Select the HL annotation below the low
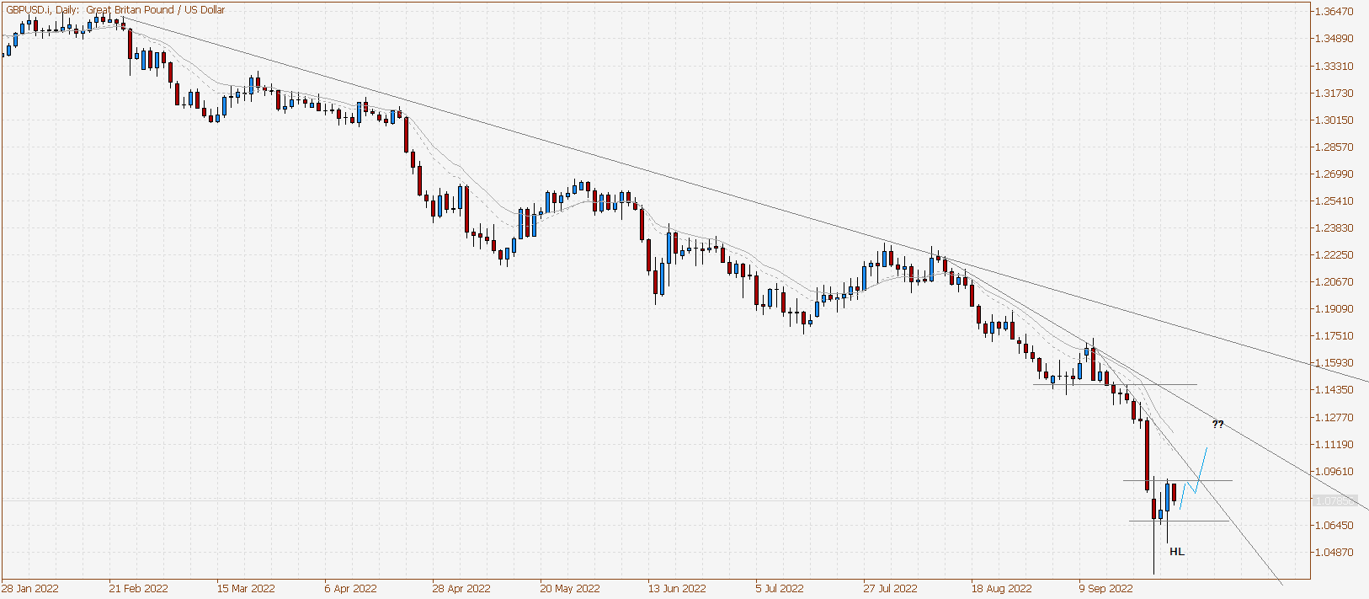This screenshot has height=599, width=1369. [1177, 552]
